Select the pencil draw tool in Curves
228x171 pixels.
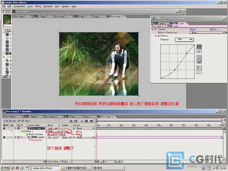click(x=199, y=51)
